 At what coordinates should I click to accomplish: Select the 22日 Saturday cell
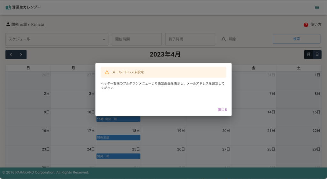(x=299, y=136)
